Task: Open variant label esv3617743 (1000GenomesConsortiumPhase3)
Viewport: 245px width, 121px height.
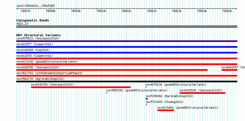Action: [50, 73]
